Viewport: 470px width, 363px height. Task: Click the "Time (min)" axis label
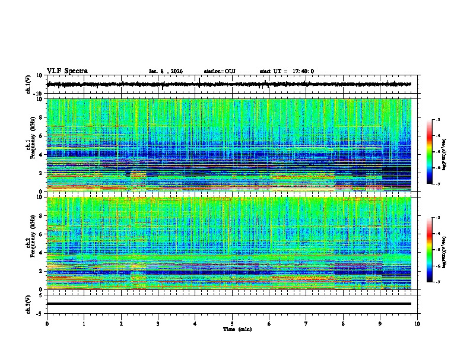237,329
